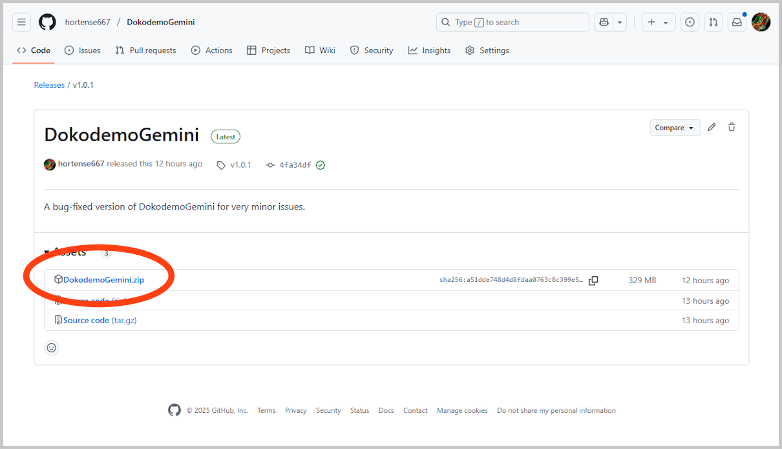Add a reaction with smiley button
The height and width of the screenshot is (449, 782).
(x=52, y=348)
